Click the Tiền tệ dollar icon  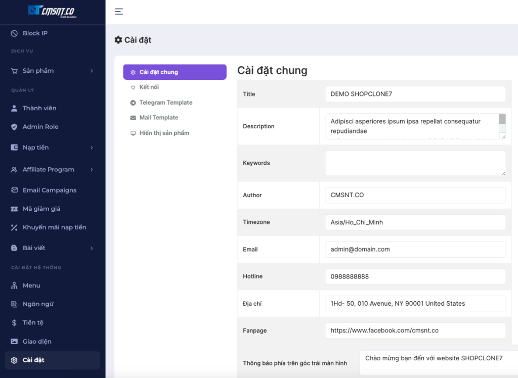[x=14, y=322]
